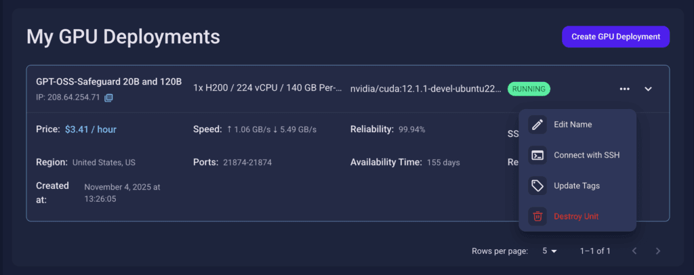
Task: Select Edit Name from the menu
Action: click(x=573, y=125)
